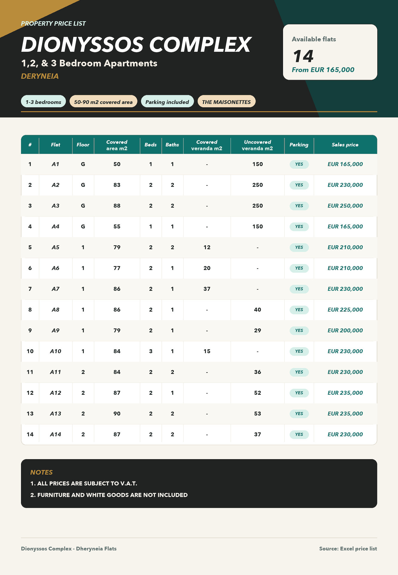This screenshot has height=575, width=398.
Task: Click A8's uncovered veranda value '40'
Action: 258,310
